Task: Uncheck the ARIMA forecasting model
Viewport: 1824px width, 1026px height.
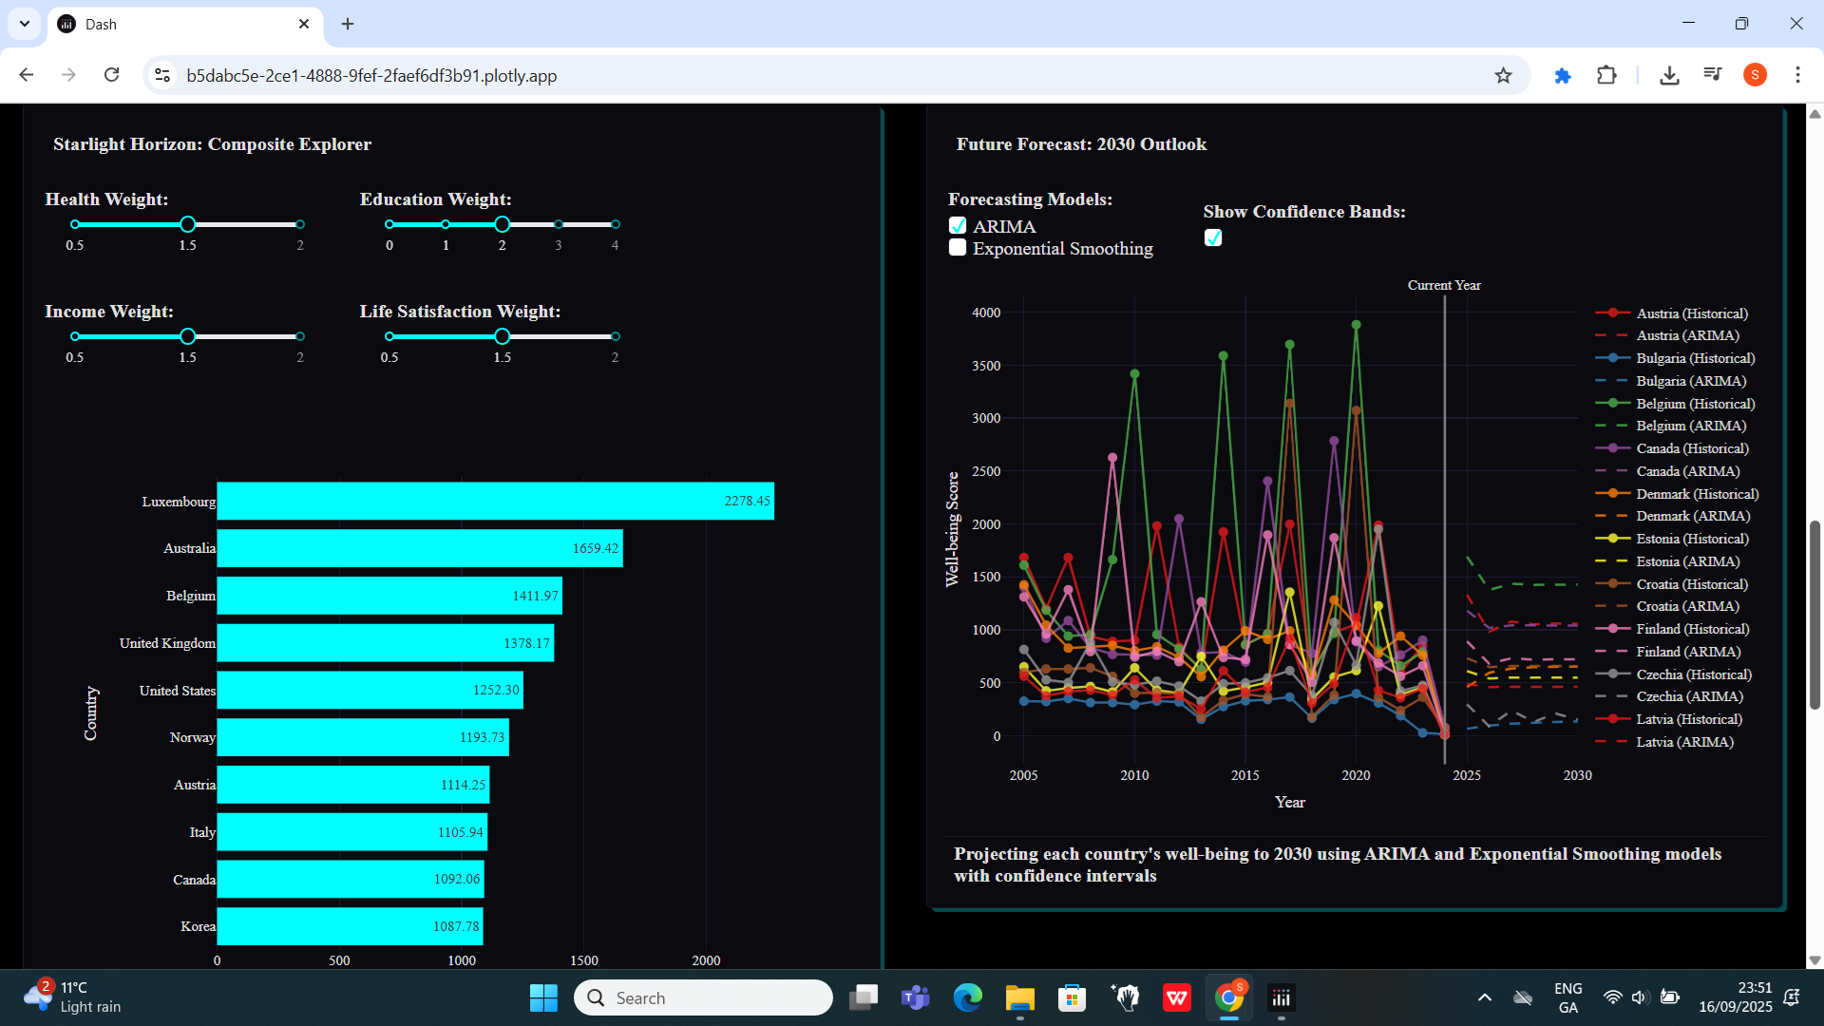Action: click(958, 226)
